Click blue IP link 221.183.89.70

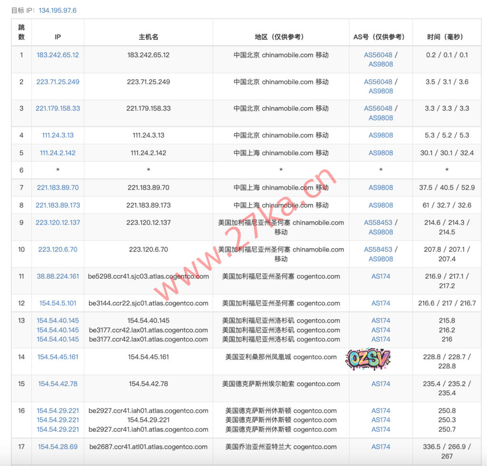(58, 188)
